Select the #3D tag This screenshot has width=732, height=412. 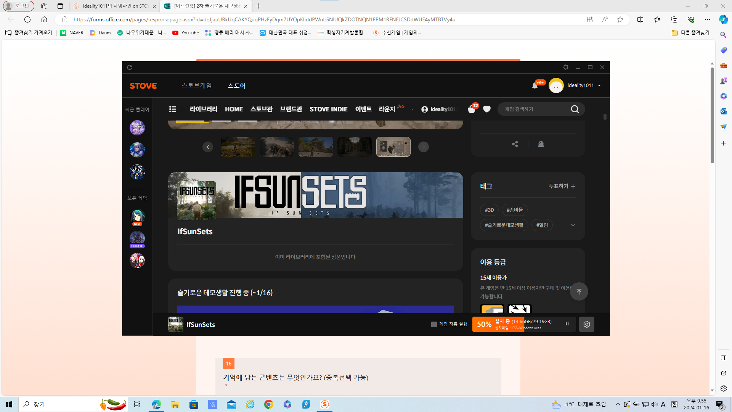click(489, 210)
